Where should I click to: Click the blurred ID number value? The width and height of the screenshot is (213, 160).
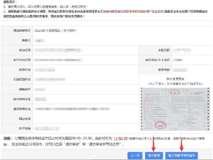tap(58, 50)
